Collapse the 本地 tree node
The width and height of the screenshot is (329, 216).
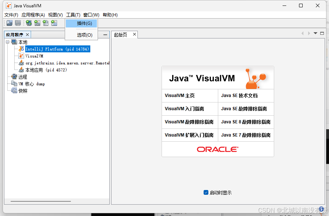click(8, 42)
